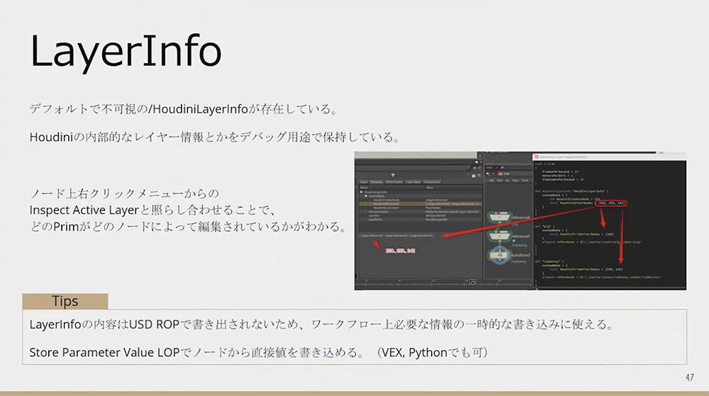Click the reference9 node icon
Screen dimensions: 709x396
[499, 236]
